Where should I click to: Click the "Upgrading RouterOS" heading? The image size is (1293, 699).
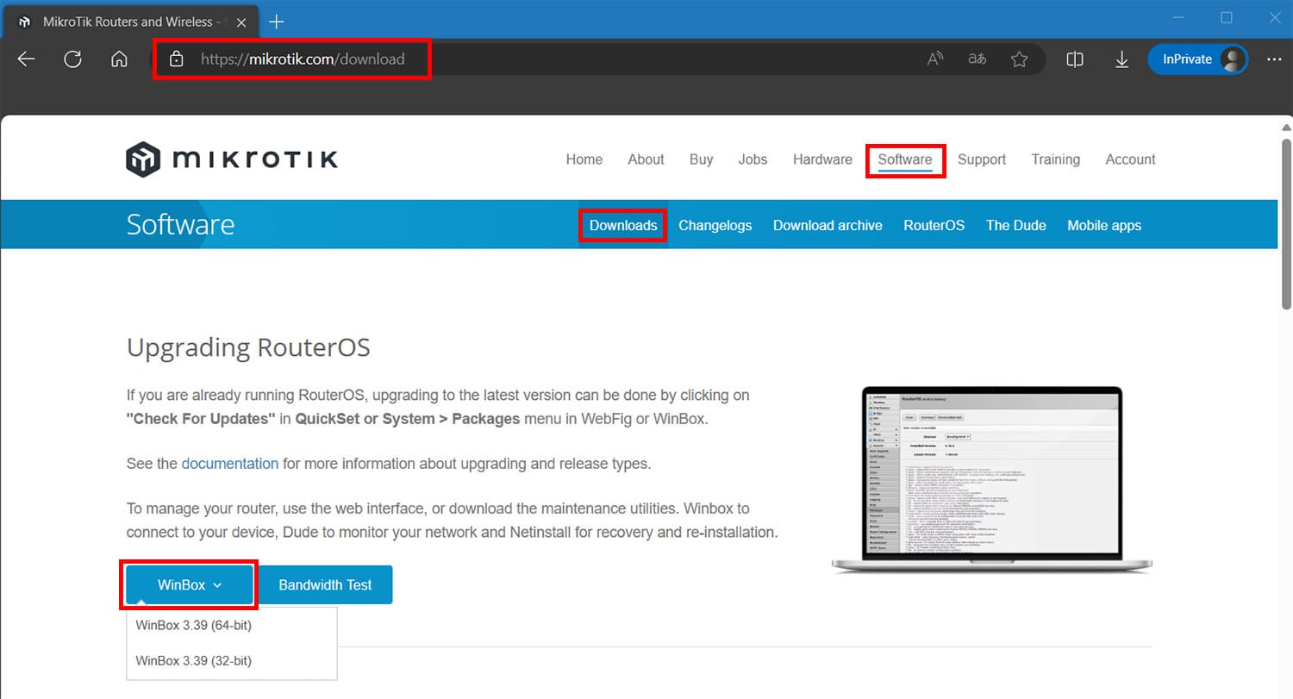pos(248,347)
